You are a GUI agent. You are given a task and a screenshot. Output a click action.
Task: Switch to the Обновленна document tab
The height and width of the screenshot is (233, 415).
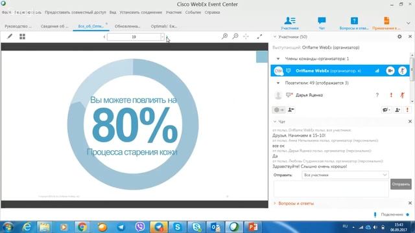tap(127, 27)
